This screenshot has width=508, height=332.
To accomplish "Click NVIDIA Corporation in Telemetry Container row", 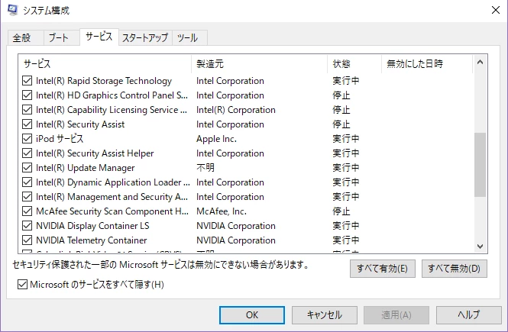I will pyautogui.click(x=236, y=240).
